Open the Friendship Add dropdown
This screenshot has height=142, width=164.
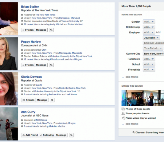click(x=149, y=69)
